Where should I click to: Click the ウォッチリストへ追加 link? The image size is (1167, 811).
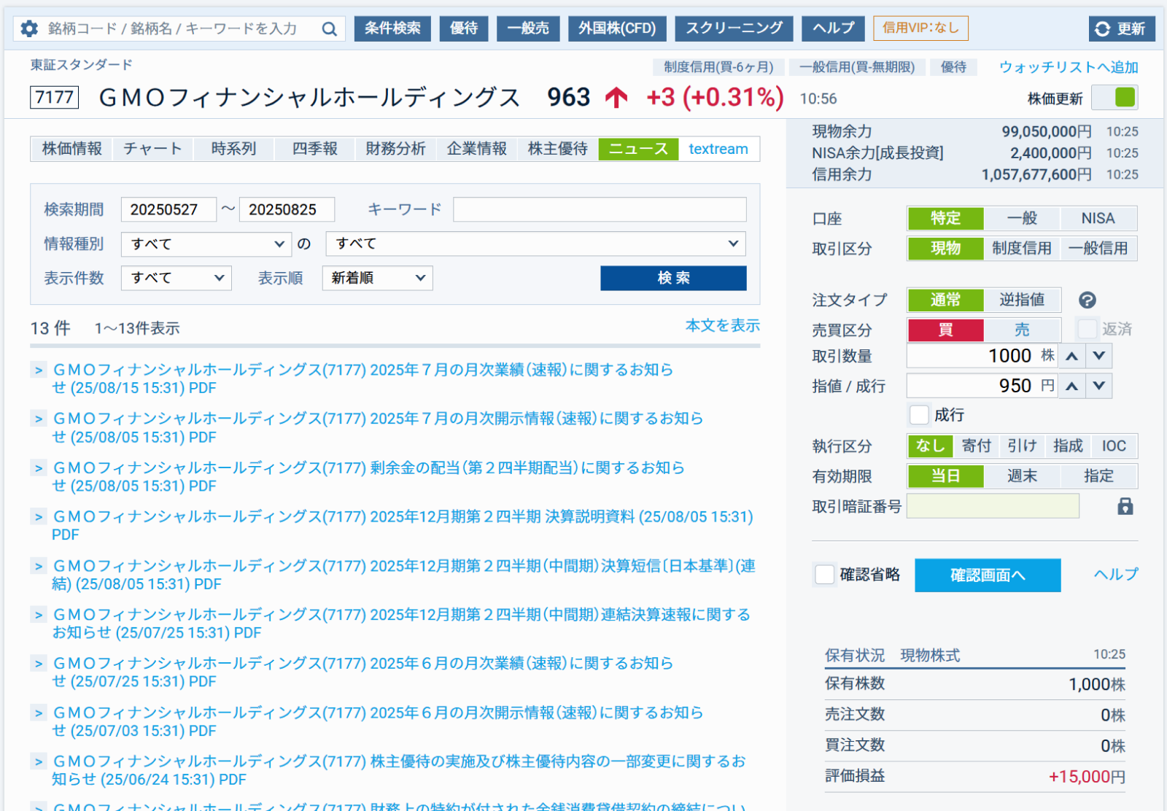1068,66
